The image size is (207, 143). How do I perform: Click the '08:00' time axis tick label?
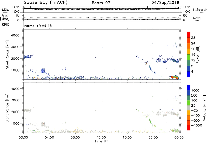[75, 138]
